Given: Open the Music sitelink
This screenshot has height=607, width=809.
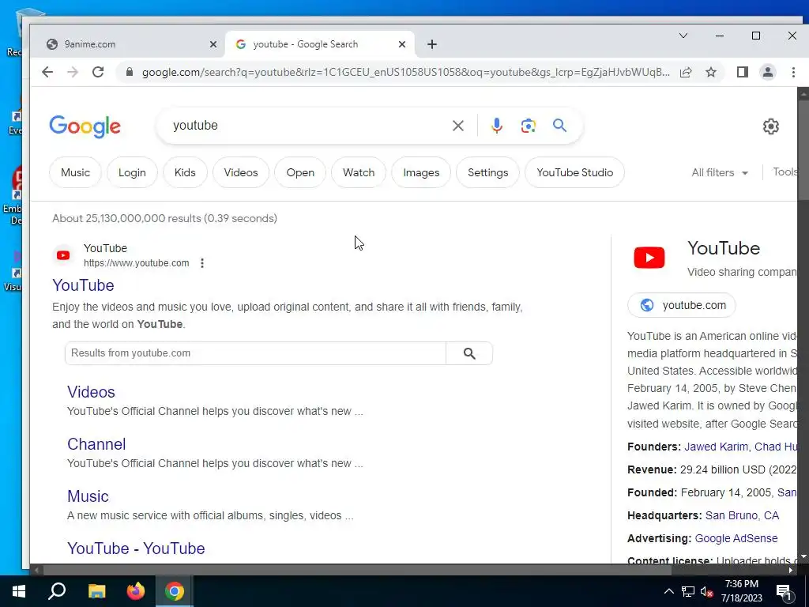Looking at the screenshot, I should 88,496.
